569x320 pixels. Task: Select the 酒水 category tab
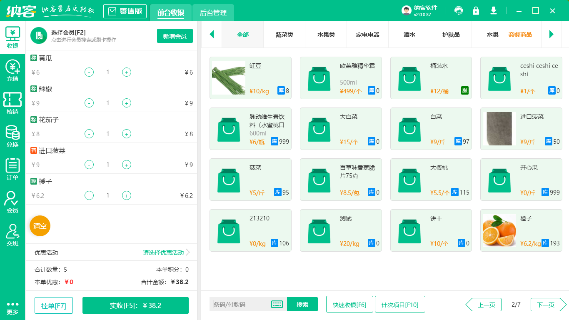click(409, 35)
